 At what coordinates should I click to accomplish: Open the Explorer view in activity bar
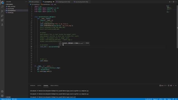[x=2, y=2]
